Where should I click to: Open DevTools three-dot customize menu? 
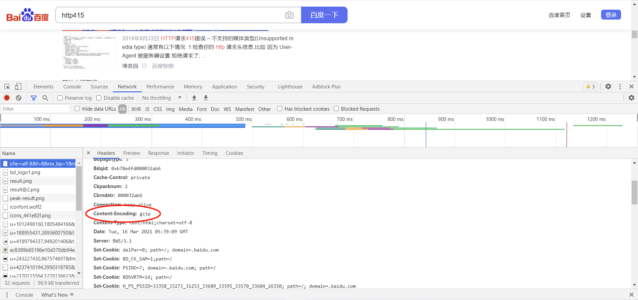click(x=620, y=86)
